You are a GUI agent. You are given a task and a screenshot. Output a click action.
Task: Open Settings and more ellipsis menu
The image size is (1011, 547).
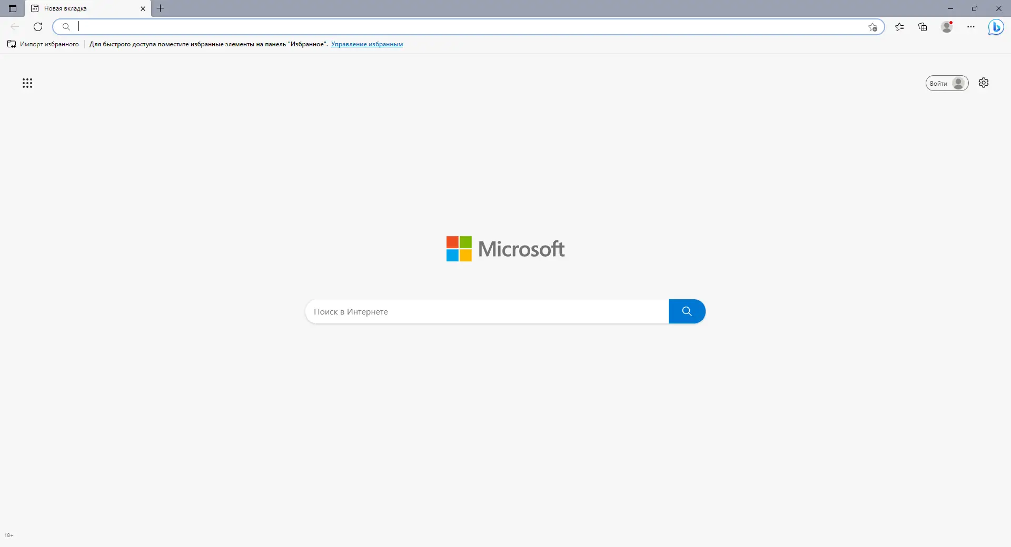[x=971, y=27]
